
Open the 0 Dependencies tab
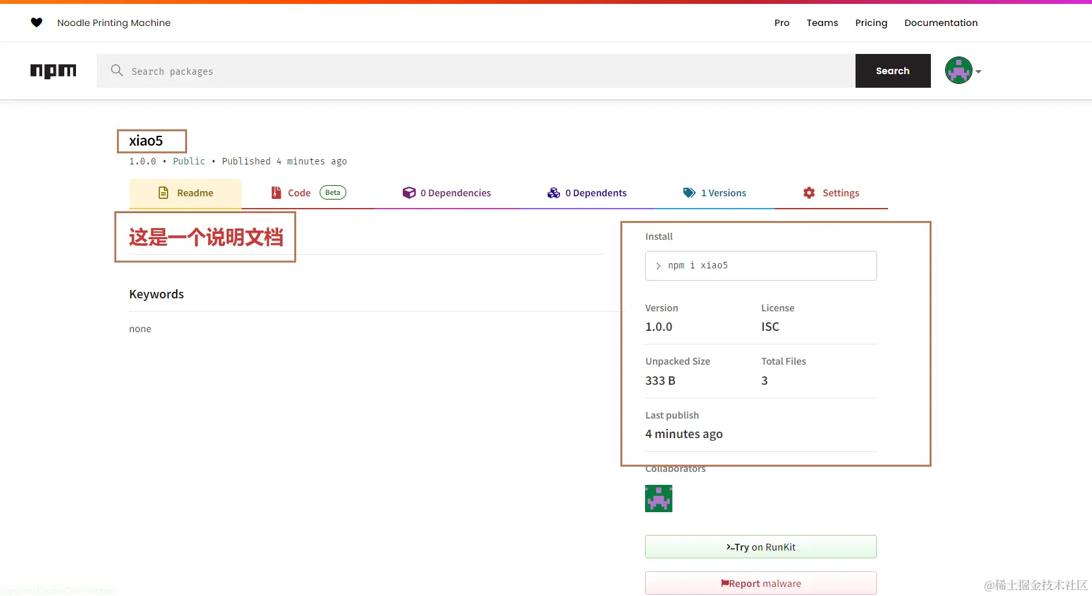pyautogui.click(x=446, y=193)
